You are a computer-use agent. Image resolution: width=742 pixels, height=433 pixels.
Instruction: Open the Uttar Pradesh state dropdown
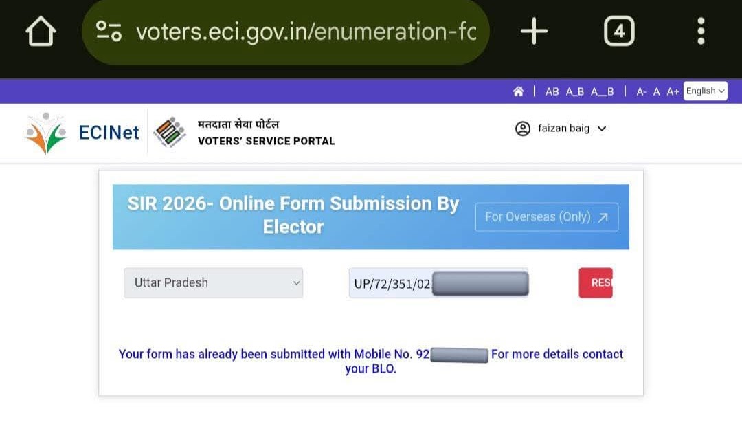(213, 282)
